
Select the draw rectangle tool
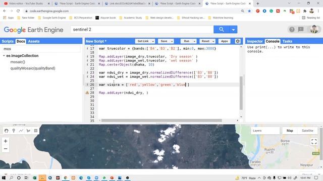(36, 131)
